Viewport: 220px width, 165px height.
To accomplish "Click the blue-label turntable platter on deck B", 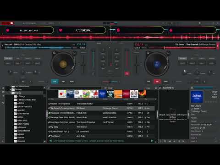I will coord(157,64).
